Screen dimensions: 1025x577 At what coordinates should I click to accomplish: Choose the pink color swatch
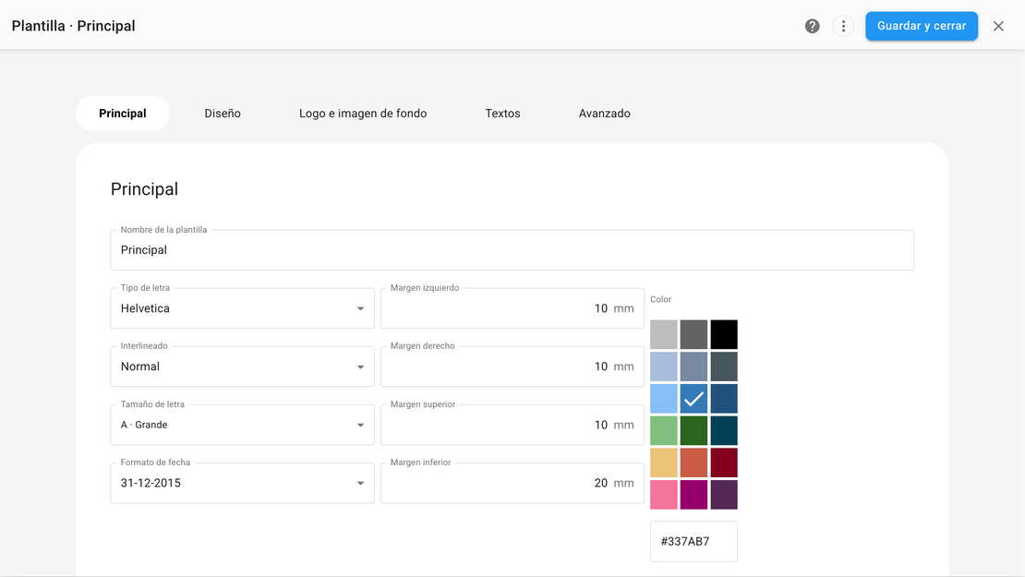[663, 495]
